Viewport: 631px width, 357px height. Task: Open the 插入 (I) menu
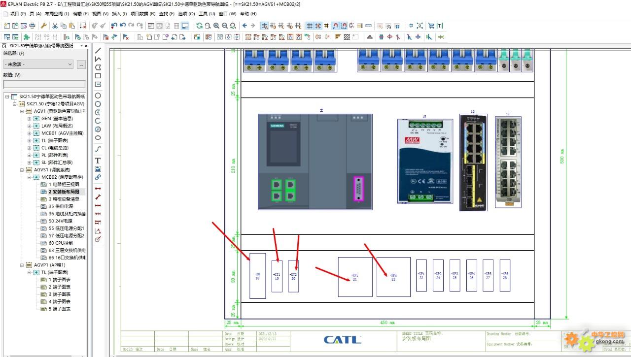tap(119, 14)
